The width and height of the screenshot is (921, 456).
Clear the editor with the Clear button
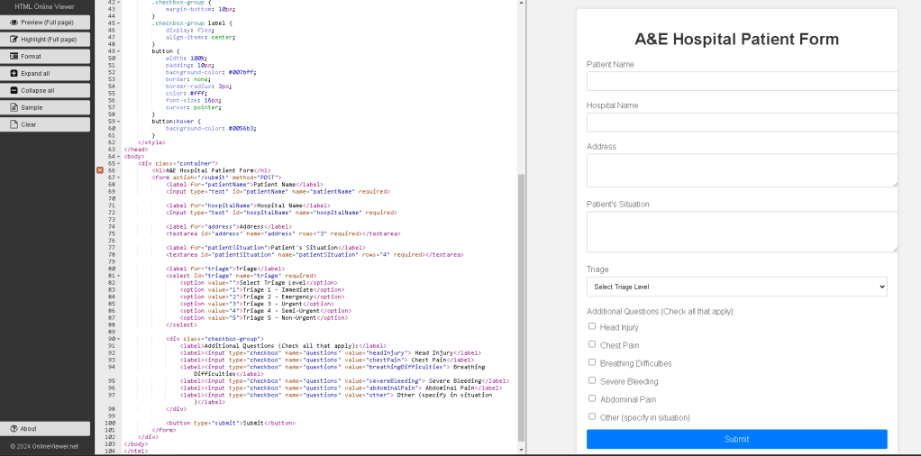click(45, 124)
